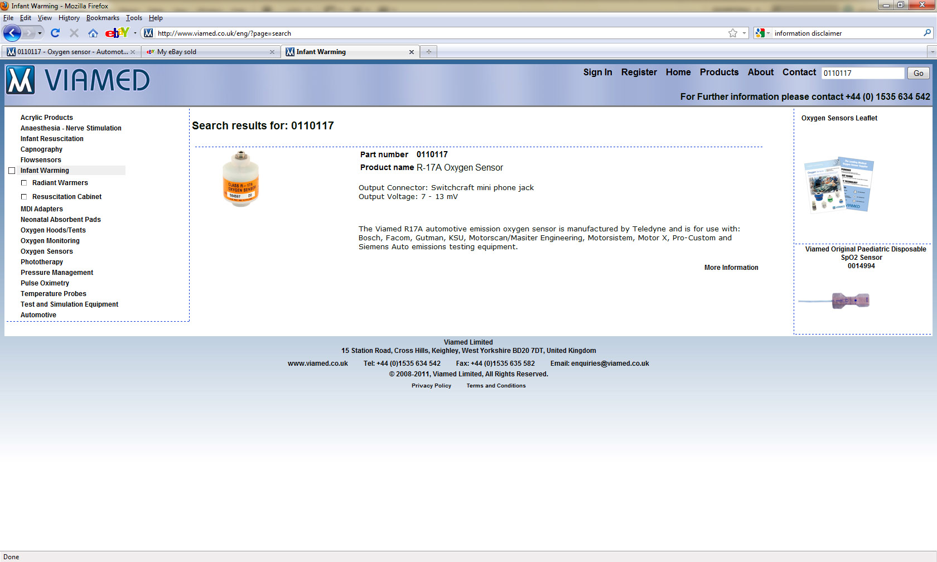
Task: Open the Google search engine selector dropdown
Action: click(762, 33)
